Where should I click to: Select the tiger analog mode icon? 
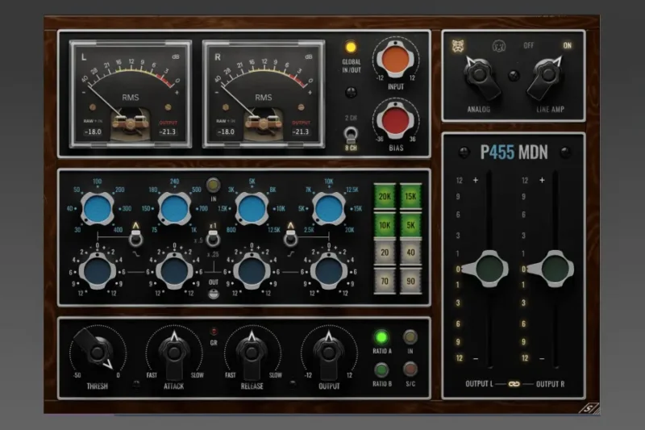tap(458, 46)
